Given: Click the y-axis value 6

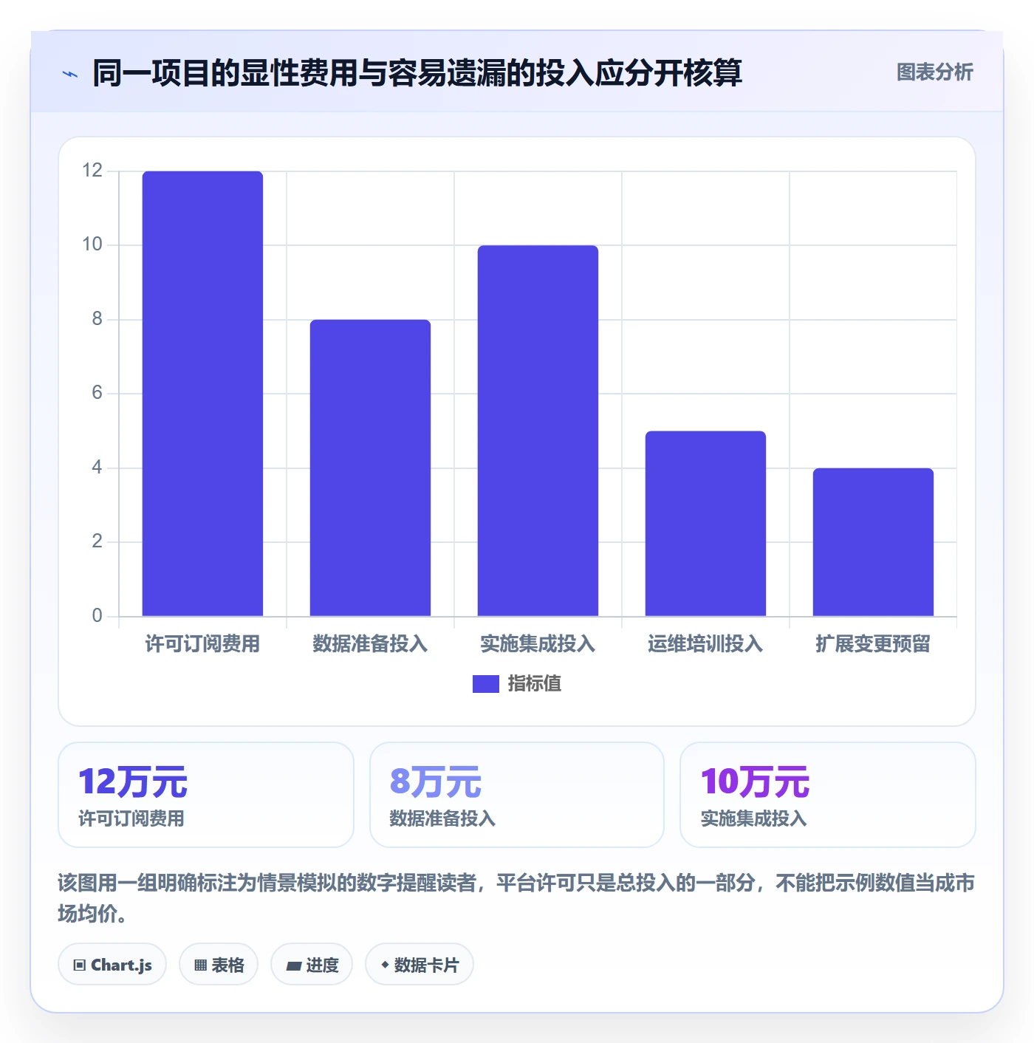Looking at the screenshot, I should 97,393.
